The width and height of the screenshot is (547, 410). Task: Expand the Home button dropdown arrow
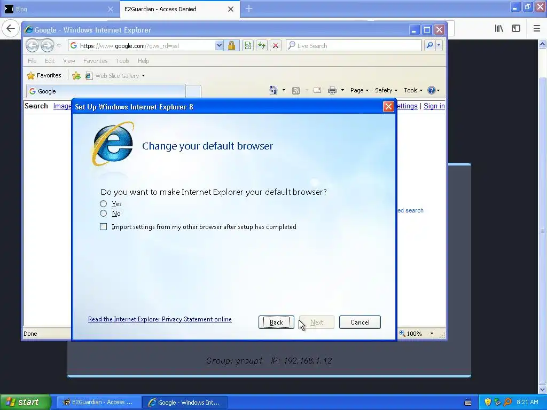coord(284,90)
